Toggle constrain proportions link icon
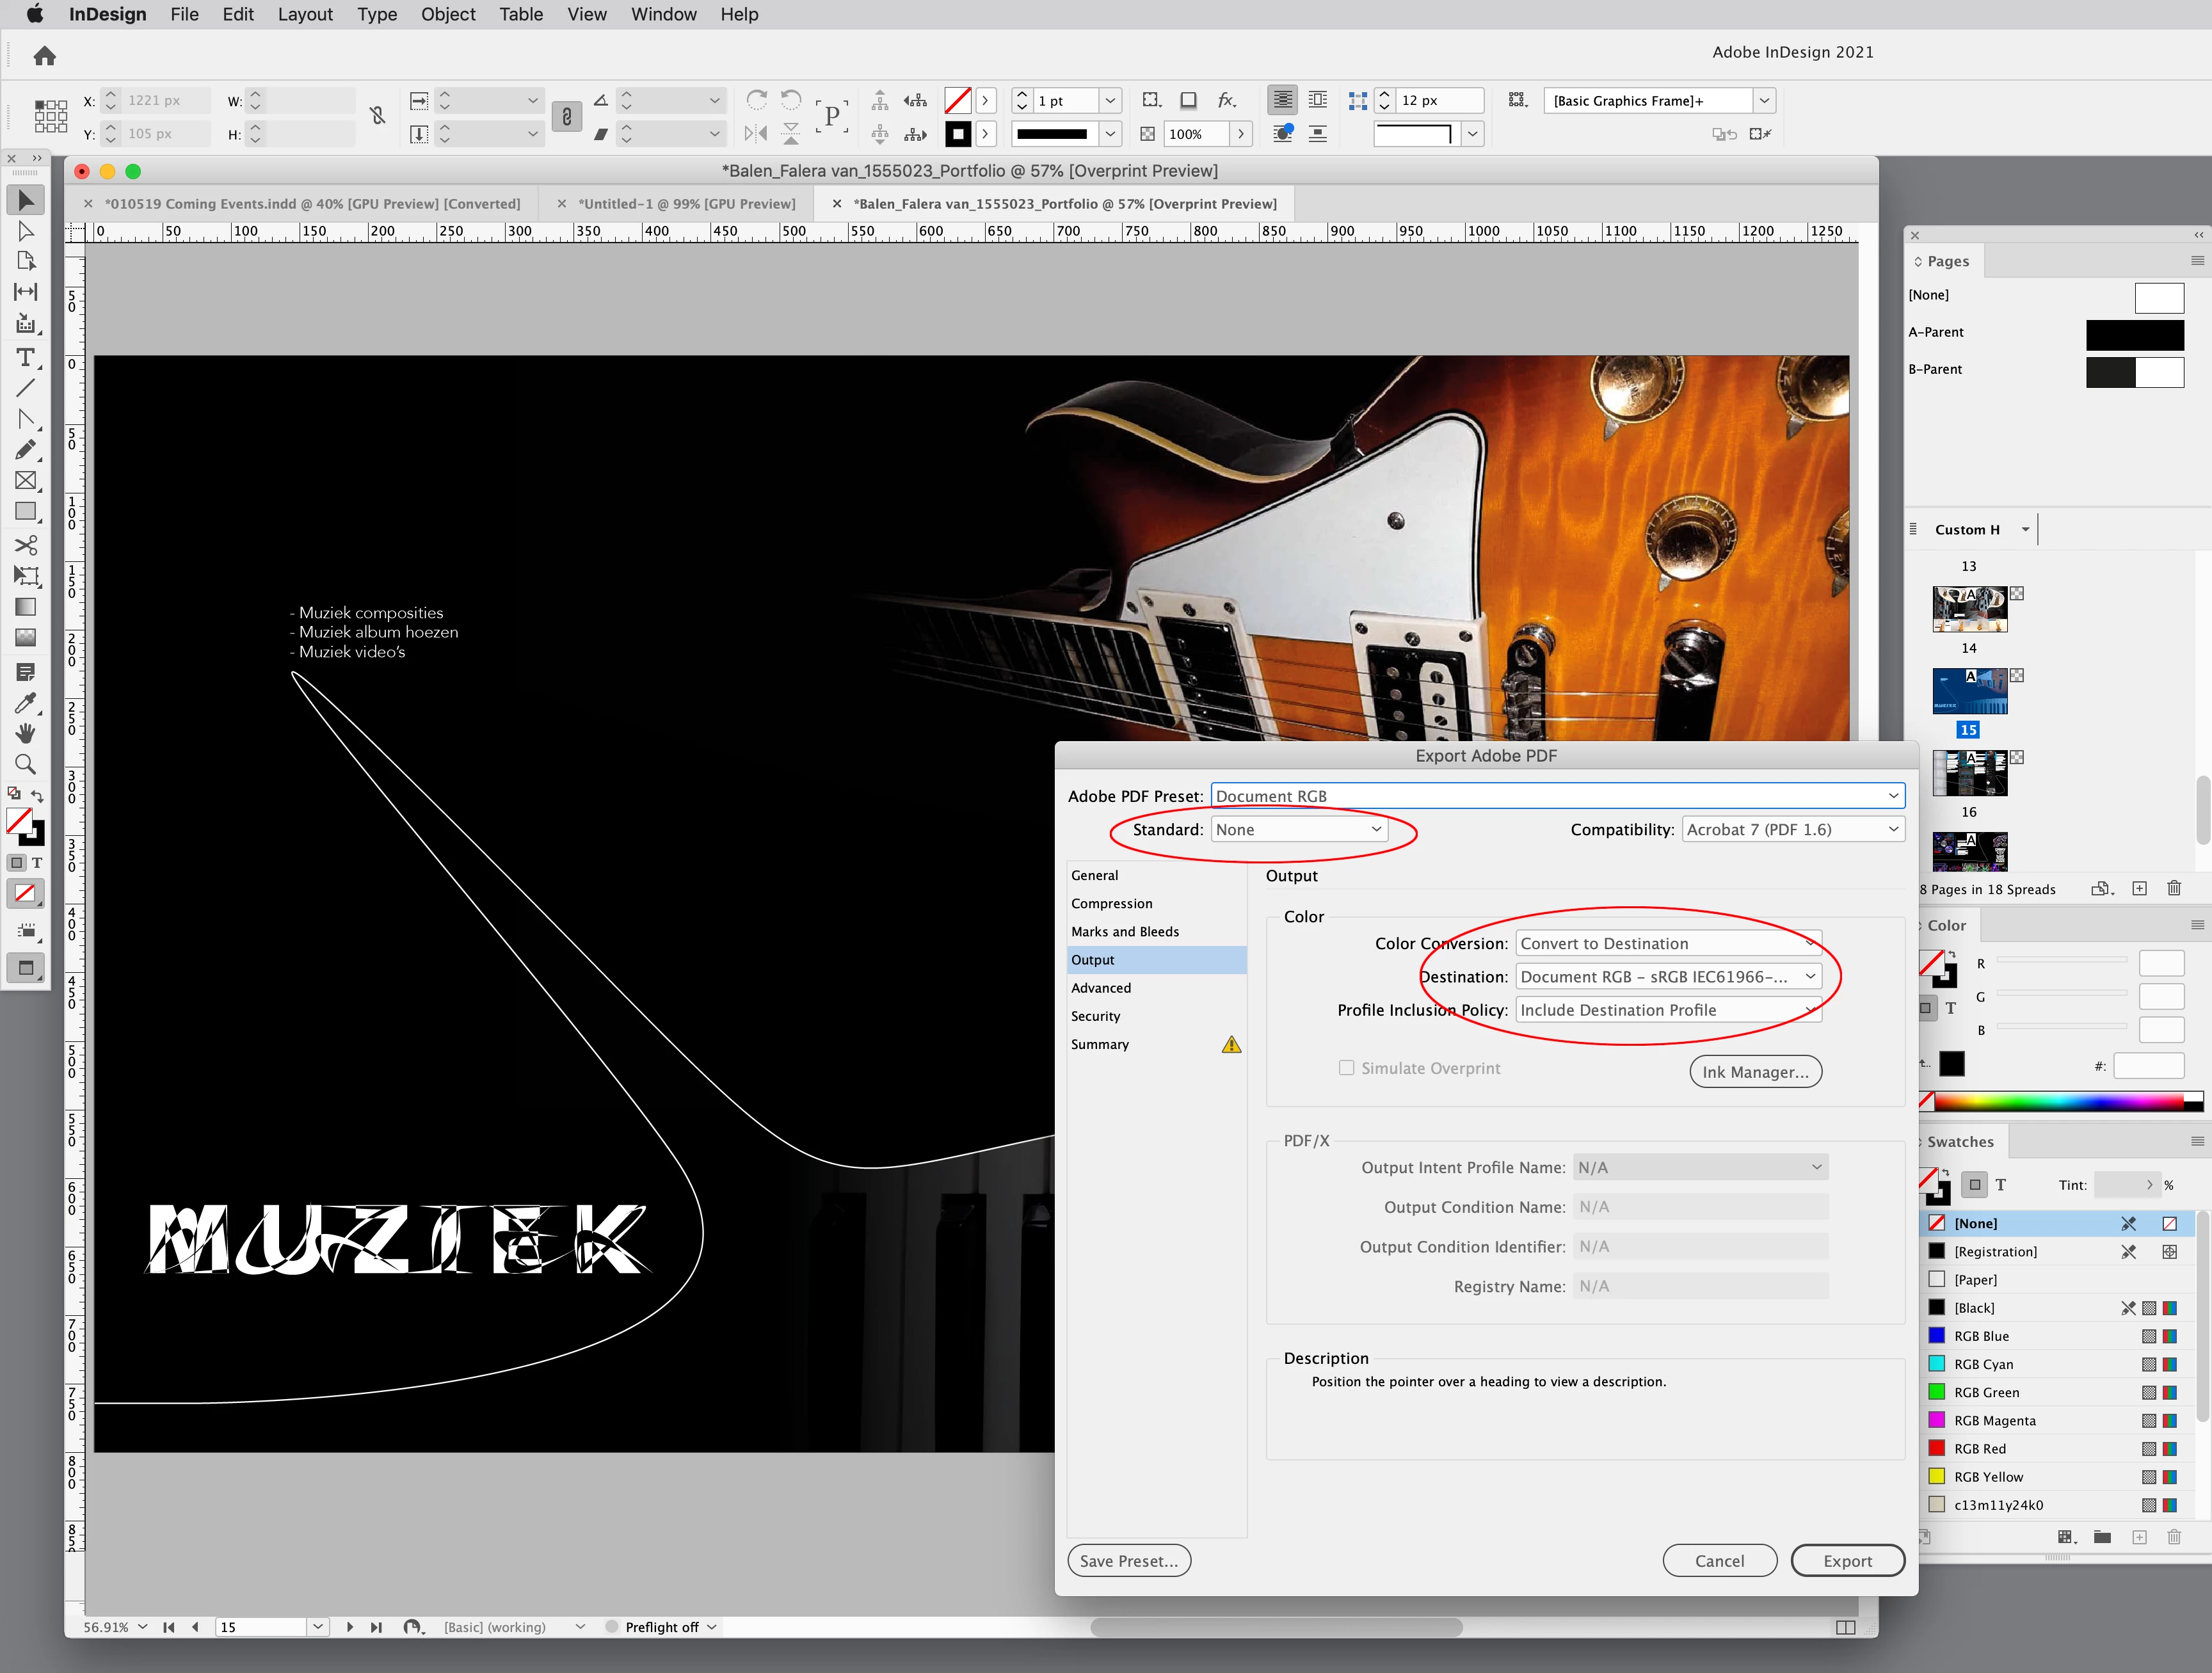2212x1673 pixels. (x=378, y=116)
